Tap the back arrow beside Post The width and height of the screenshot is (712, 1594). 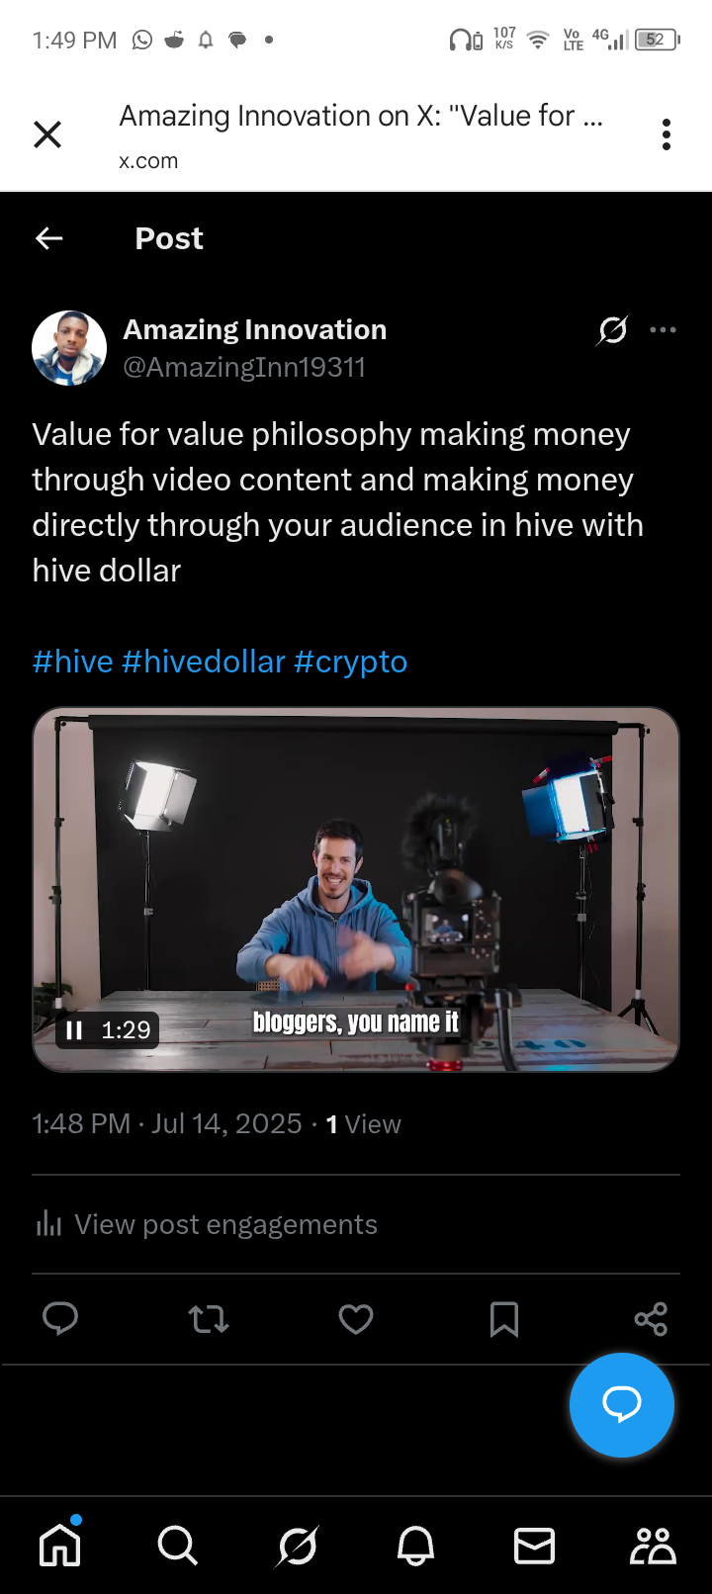coord(48,238)
